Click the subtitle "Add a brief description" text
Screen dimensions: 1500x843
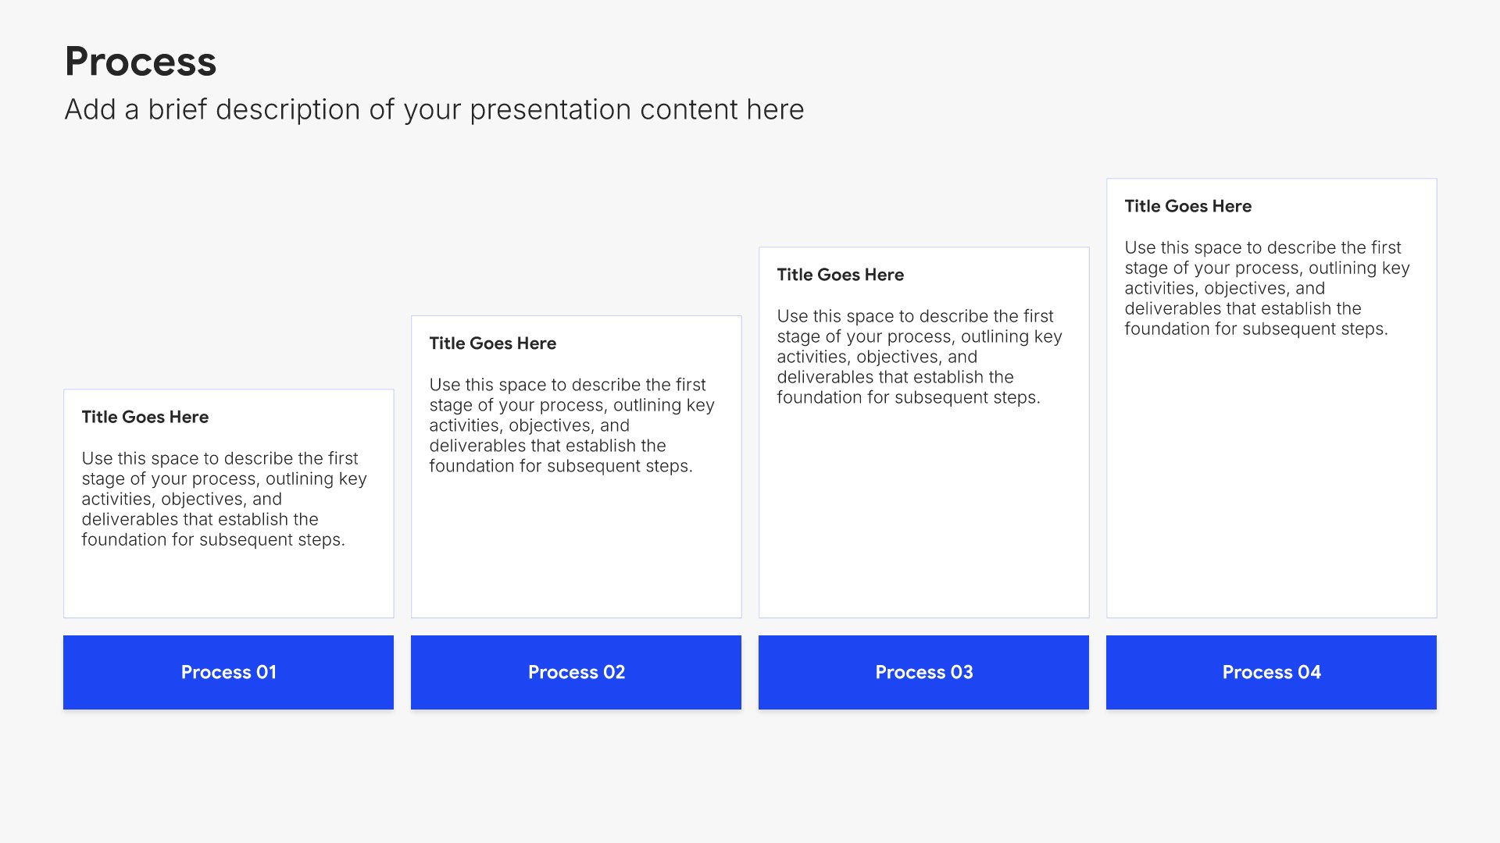coord(434,110)
